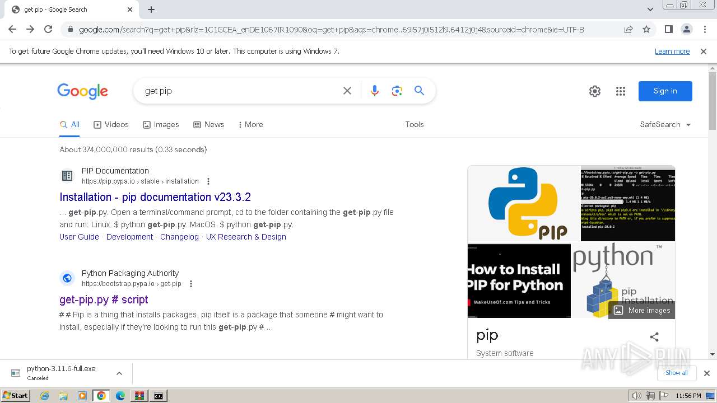This screenshot has width=717, height=403.
Task: Click the Python PIP logo thumbnail
Action: pyautogui.click(x=524, y=203)
